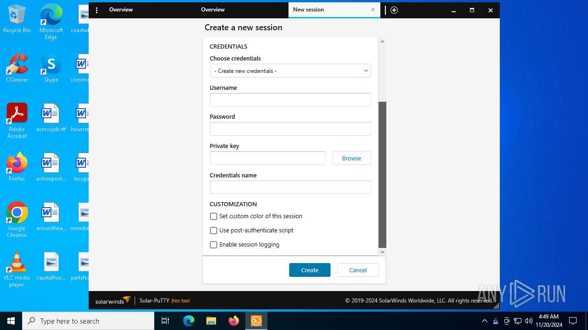The height and width of the screenshot is (330, 588).
Task: Enable Set custom color of this session
Action: (x=214, y=216)
